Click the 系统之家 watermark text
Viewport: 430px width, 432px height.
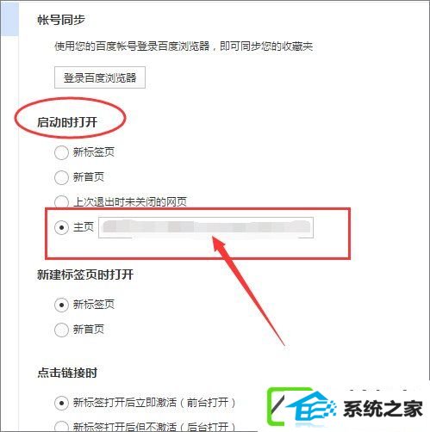pyautogui.click(x=383, y=409)
